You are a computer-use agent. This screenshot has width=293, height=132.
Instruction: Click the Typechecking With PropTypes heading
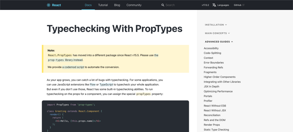[115, 29]
